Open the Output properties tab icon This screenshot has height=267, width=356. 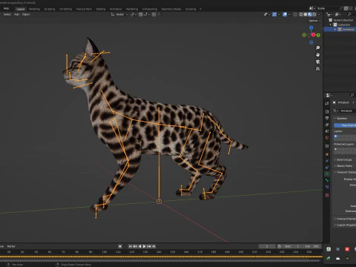[327, 118]
